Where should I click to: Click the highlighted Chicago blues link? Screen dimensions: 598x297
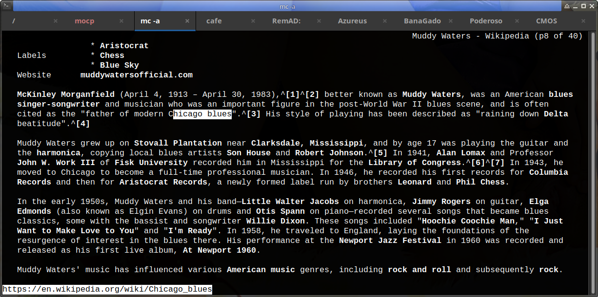pyautogui.click(x=202, y=114)
